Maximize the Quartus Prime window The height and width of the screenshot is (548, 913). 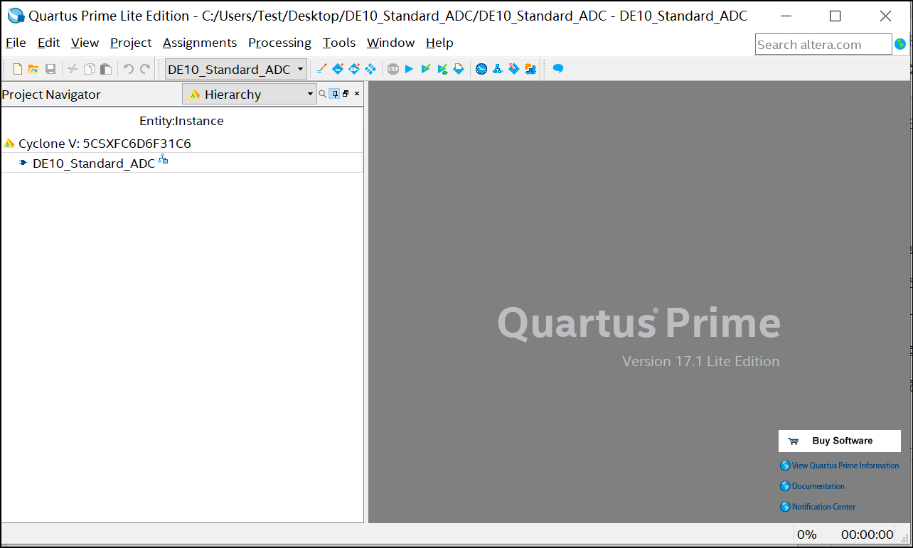835,16
